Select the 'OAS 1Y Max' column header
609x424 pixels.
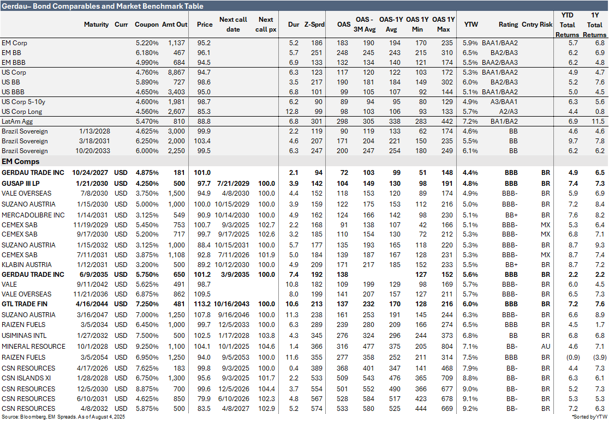click(443, 25)
